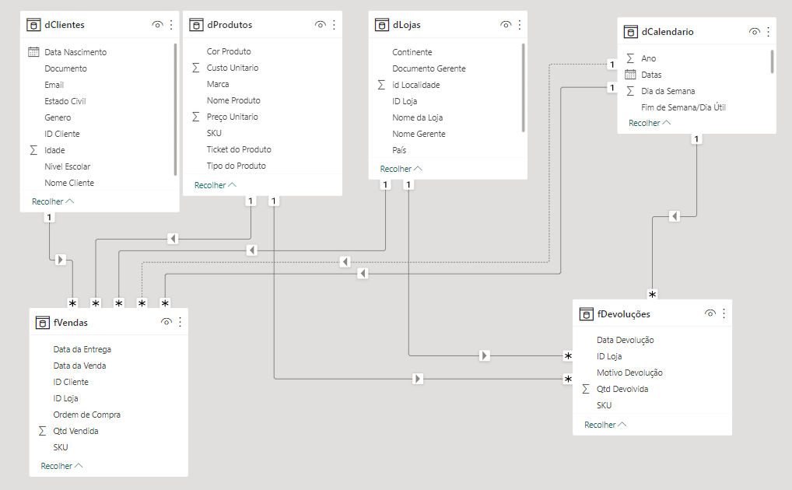Select Ordem de Compra field
The height and width of the screenshot is (490, 792).
tap(87, 415)
